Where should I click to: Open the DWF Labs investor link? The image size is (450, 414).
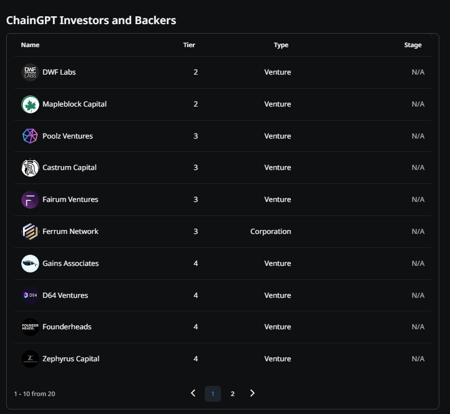59,72
